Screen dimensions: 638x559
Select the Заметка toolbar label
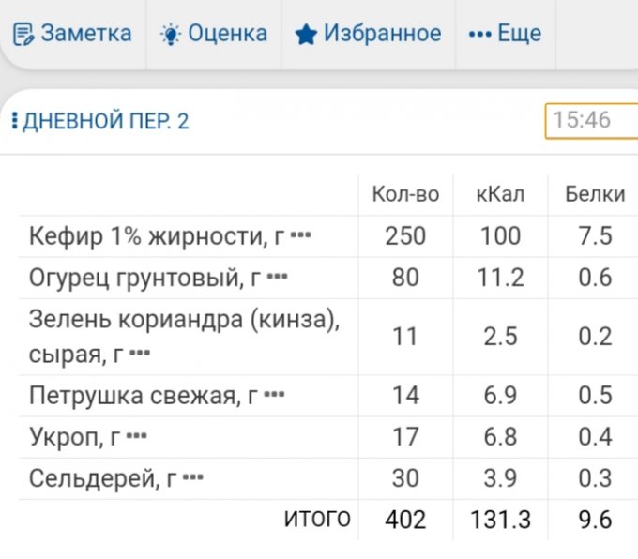[x=86, y=35]
